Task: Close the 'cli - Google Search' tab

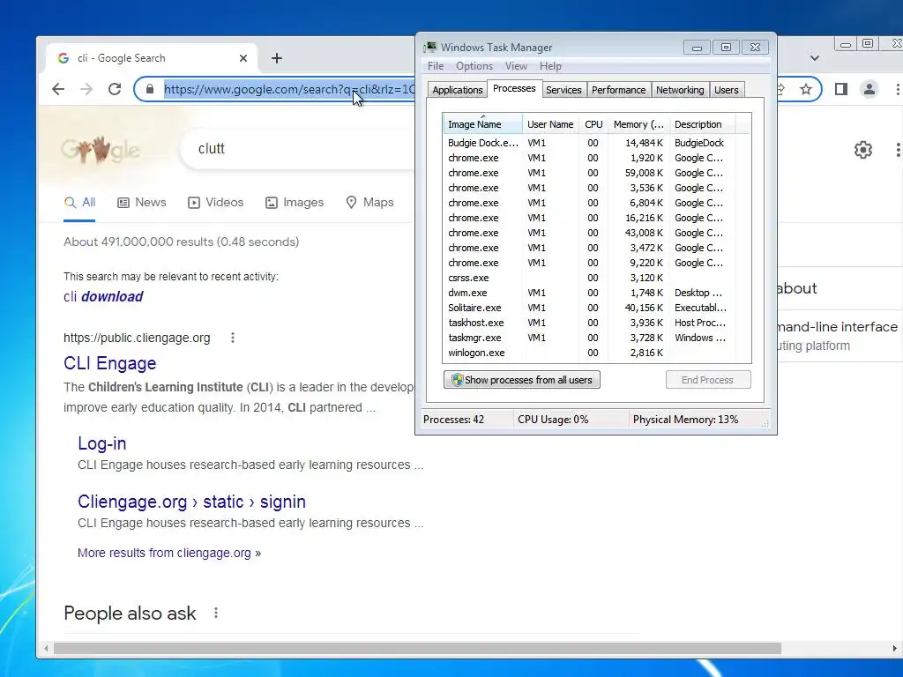Action: click(x=243, y=58)
